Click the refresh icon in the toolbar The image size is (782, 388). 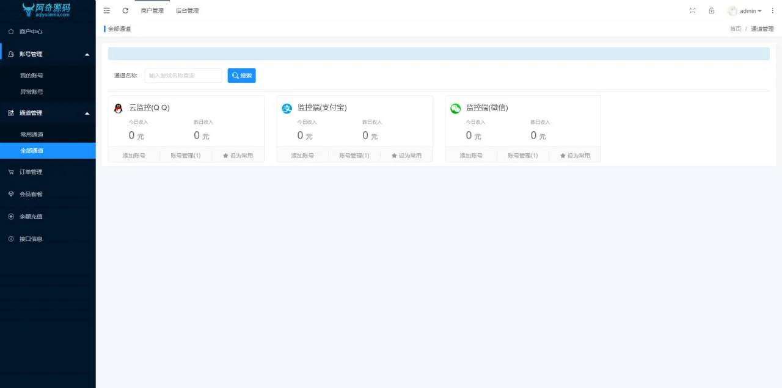point(125,10)
